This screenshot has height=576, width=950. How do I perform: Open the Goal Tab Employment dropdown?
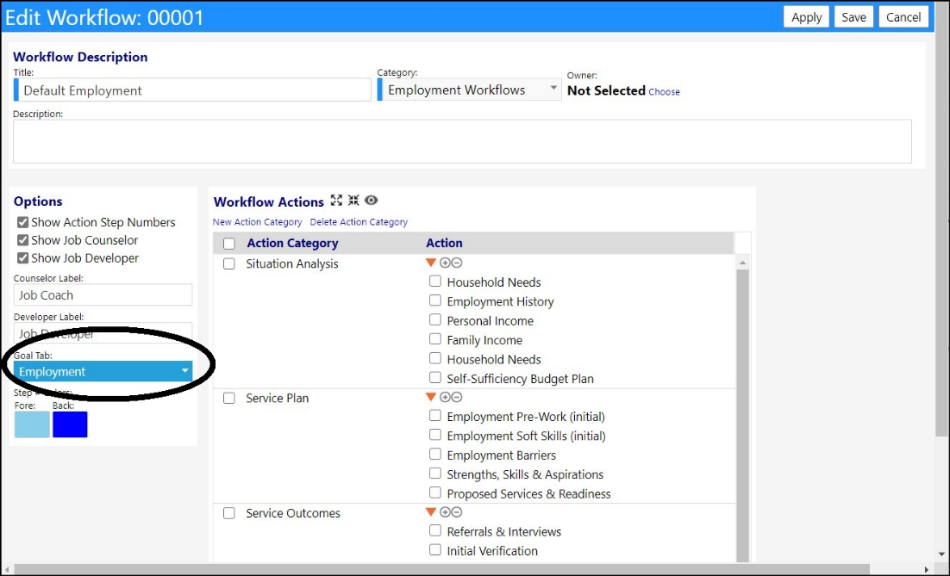point(103,371)
